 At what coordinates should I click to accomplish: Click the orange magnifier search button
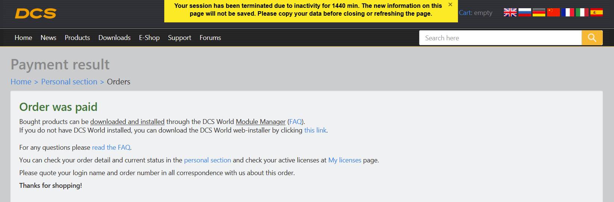tap(592, 38)
